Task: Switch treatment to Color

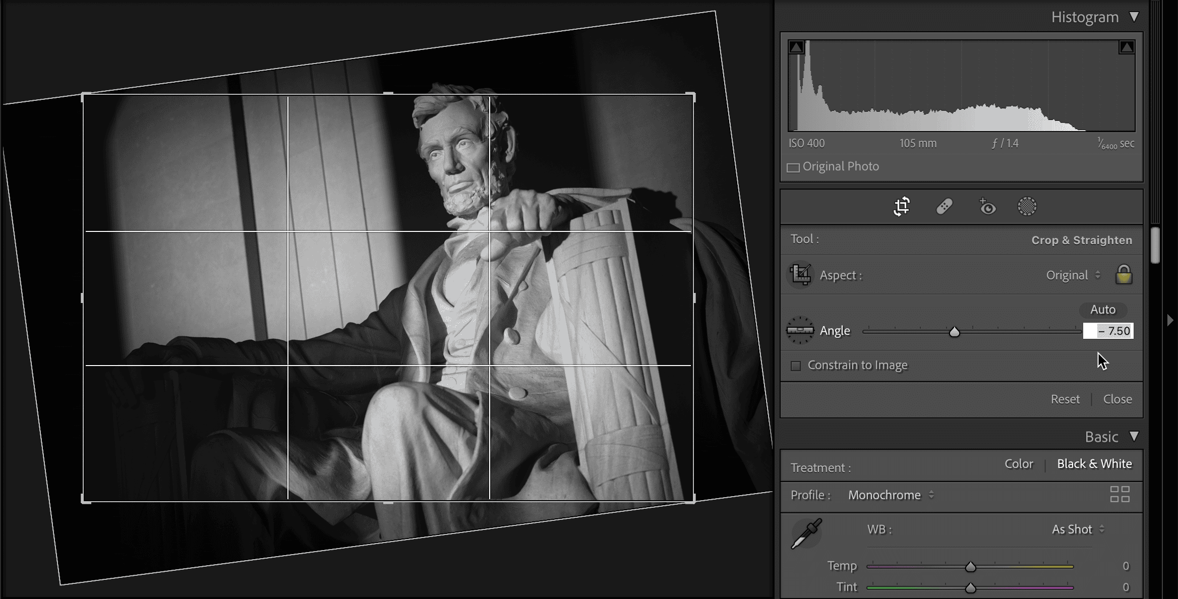Action: (x=1019, y=464)
